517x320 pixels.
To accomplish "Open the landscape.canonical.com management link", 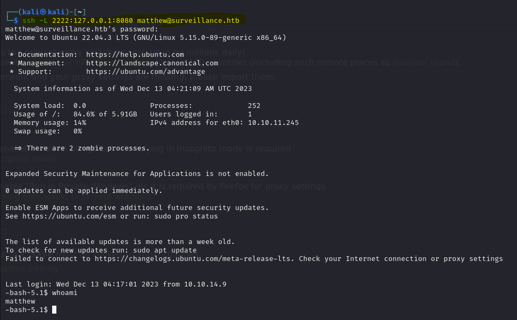I will pyautogui.click(x=152, y=63).
